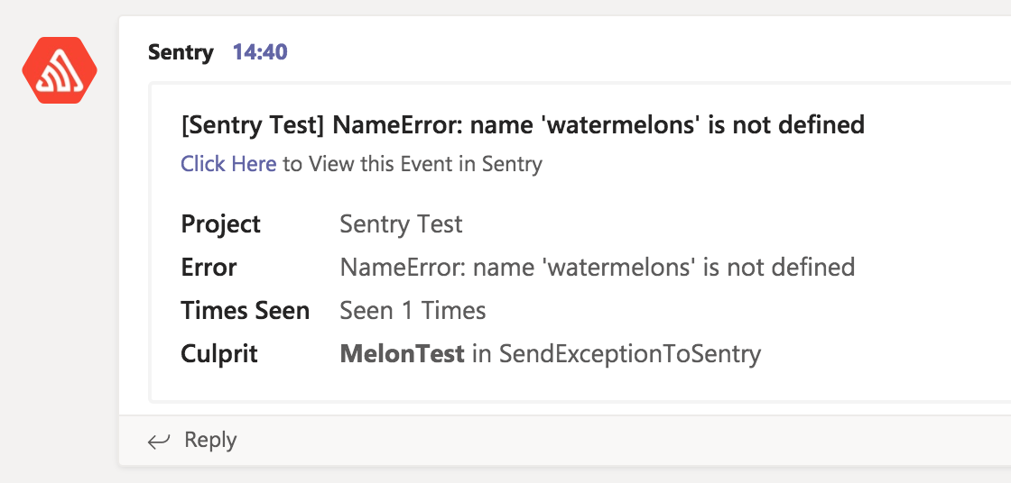Image resolution: width=1011 pixels, height=483 pixels.
Task: Click the red Sentry app avatar
Action: (x=60, y=70)
